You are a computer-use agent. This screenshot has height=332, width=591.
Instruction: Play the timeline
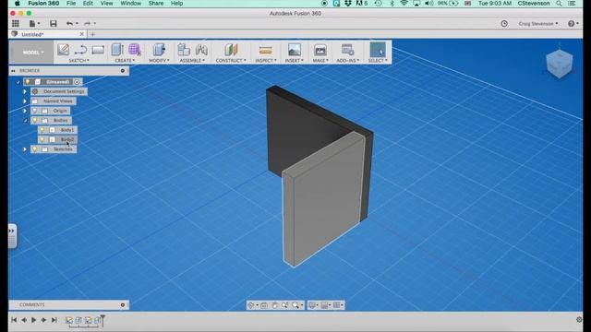coord(33,320)
